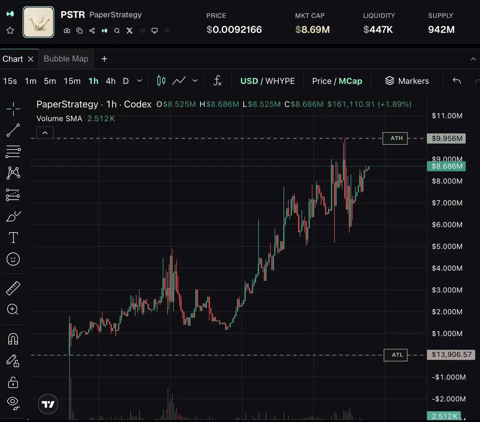The height and width of the screenshot is (422, 480).
Task: Select the 15s timeframe
Action: (x=10, y=81)
